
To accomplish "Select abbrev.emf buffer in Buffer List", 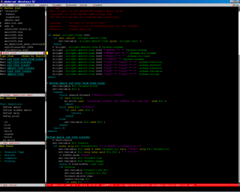I will [12, 20].
